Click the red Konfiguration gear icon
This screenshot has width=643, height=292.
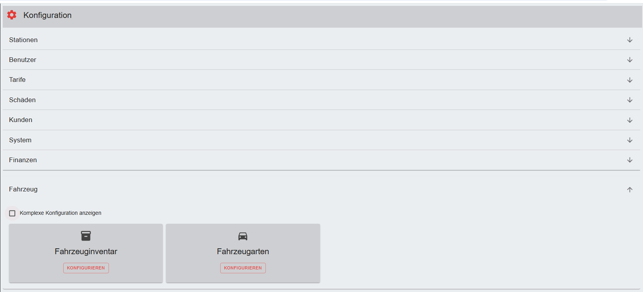click(x=12, y=15)
